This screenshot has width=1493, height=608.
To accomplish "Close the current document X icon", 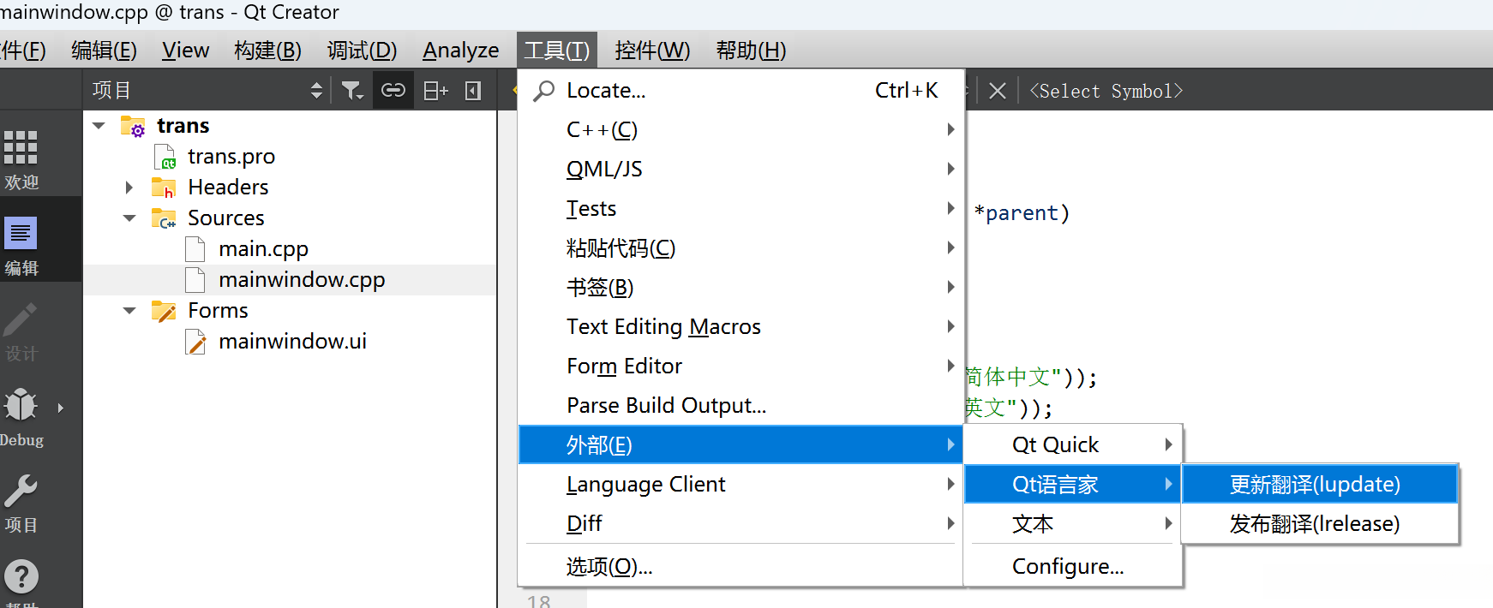I will click(x=998, y=91).
